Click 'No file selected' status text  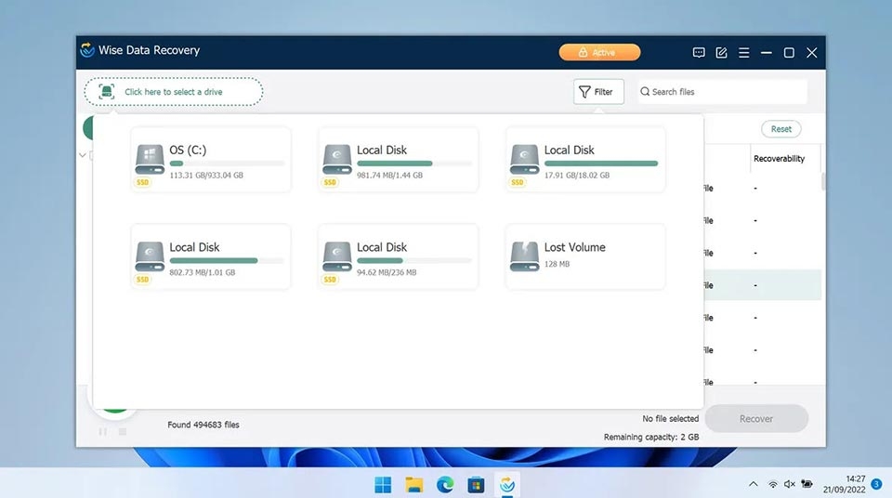pyautogui.click(x=670, y=418)
